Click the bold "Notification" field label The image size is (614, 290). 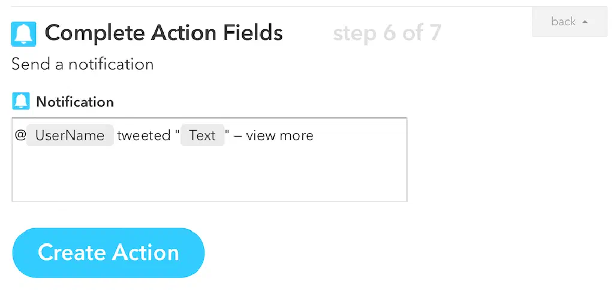pyautogui.click(x=75, y=102)
